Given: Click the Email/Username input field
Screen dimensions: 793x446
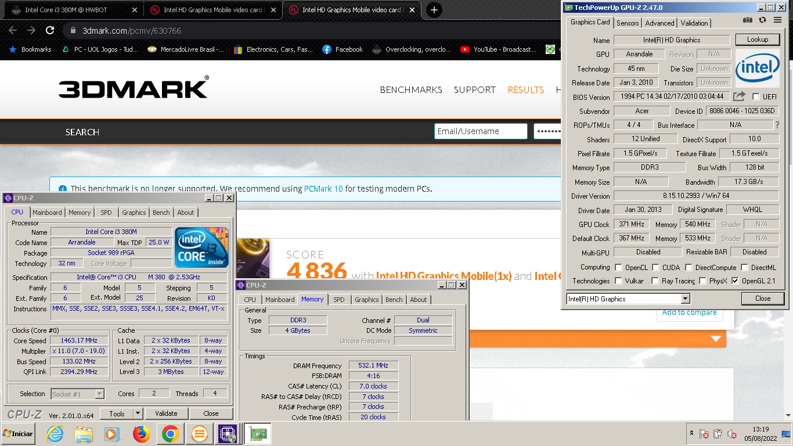Looking at the screenshot, I should [481, 131].
